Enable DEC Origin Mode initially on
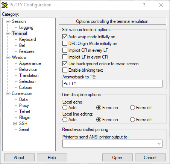The height and width of the screenshot is (164, 170). (65, 44)
